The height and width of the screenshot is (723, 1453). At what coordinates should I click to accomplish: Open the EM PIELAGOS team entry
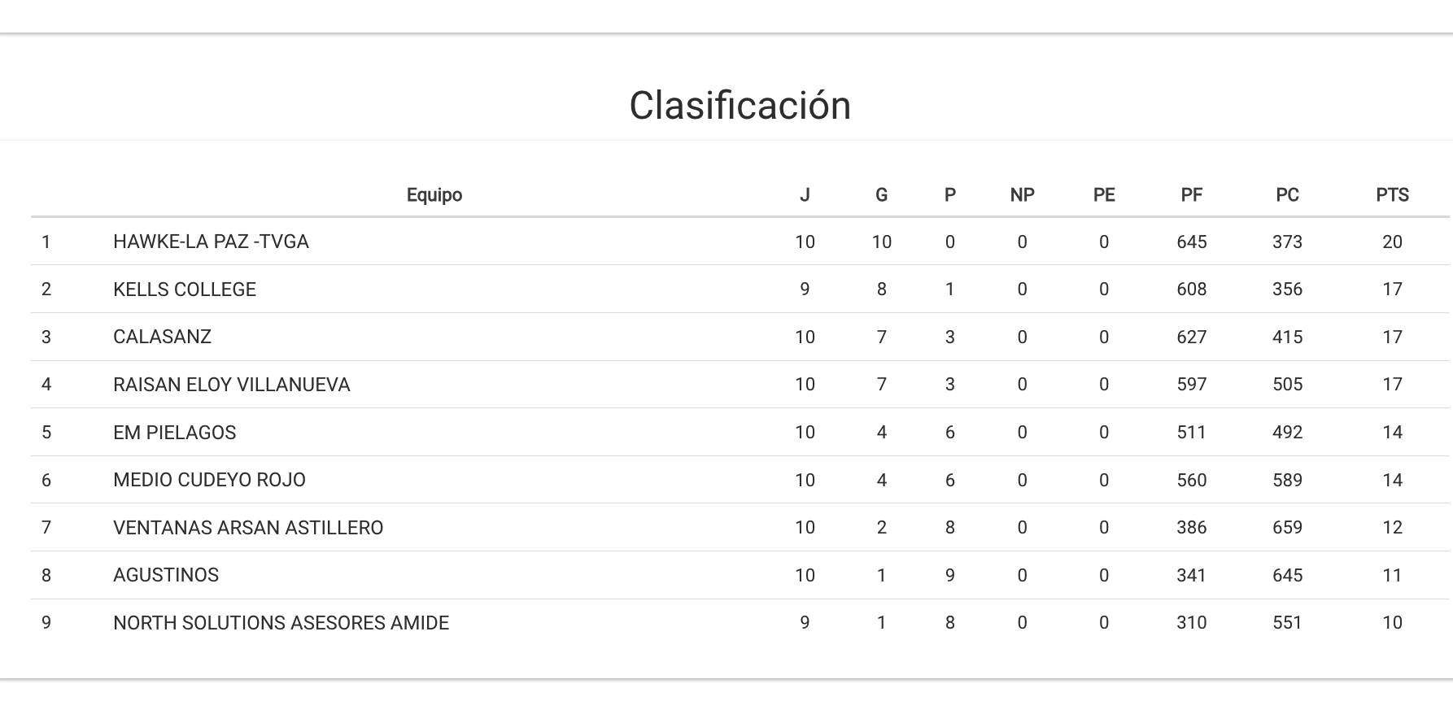click(174, 432)
